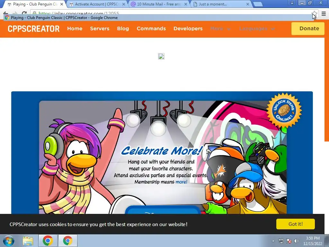Click the Donate button
Screen dimensions: 329x247
pos(308,29)
